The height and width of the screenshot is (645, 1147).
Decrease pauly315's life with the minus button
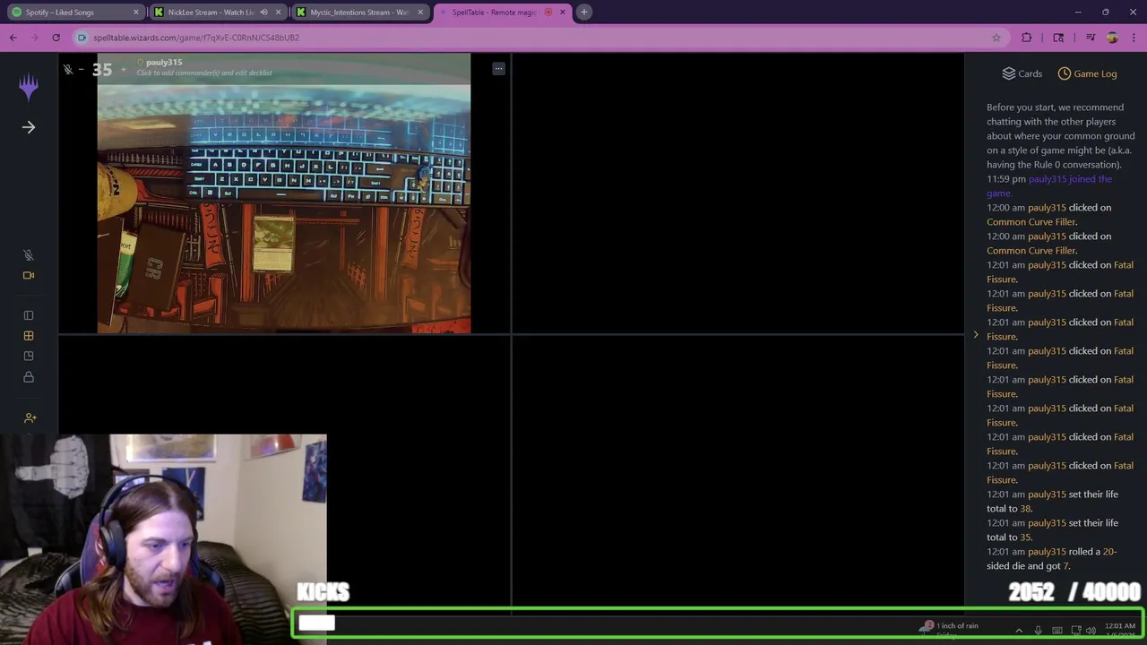coord(82,69)
